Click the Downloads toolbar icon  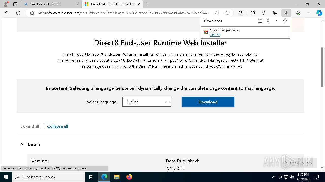tap(286, 13)
